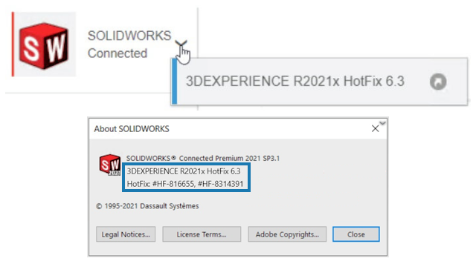Click the SOLIDWORKS Connected Premium 2021 SP3.1 text
Viewport: 476px width, 267px height.
coord(203,158)
